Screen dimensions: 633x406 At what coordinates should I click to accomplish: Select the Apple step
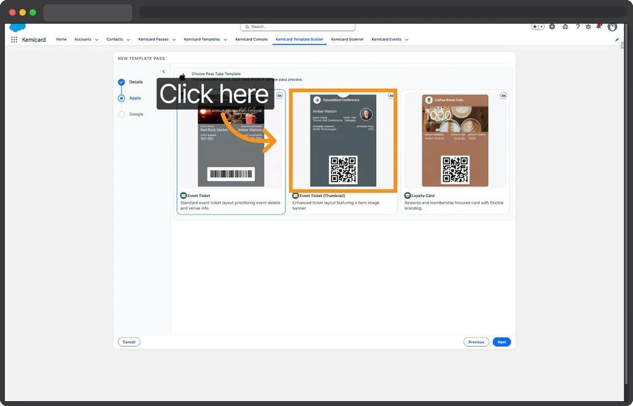click(135, 98)
